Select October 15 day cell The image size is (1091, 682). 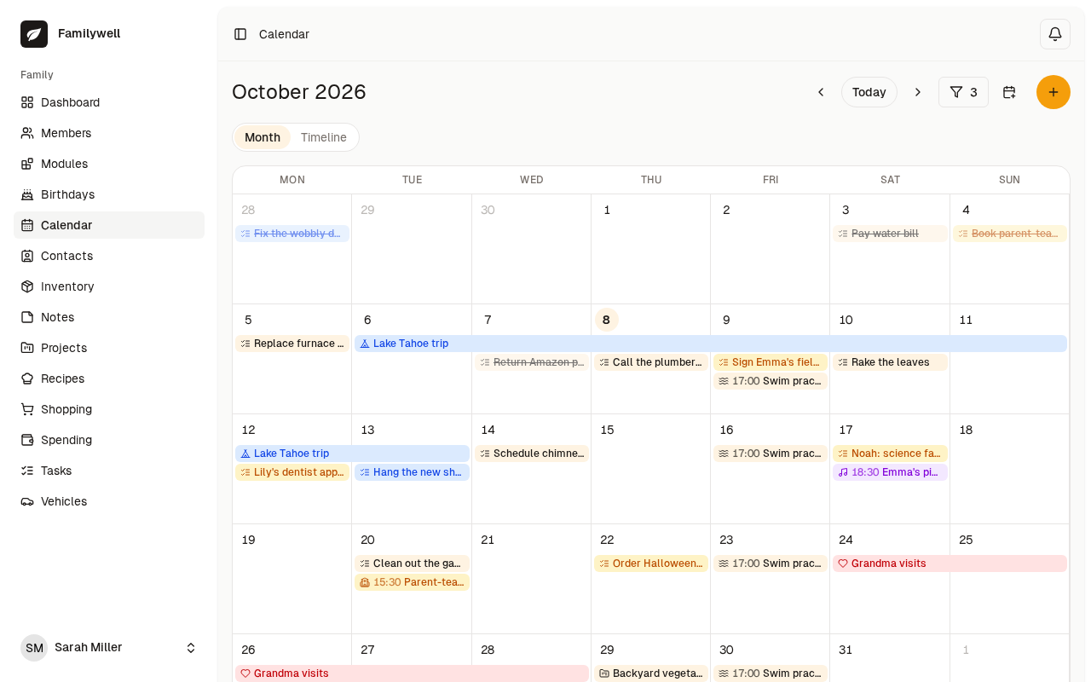click(650, 469)
